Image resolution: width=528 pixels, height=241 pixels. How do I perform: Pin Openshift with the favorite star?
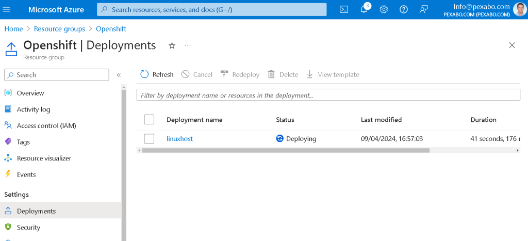(x=172, y=45)
